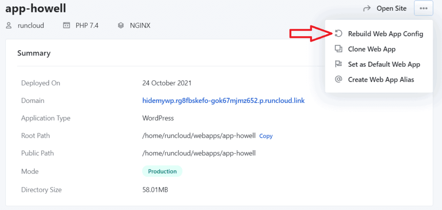Click the Production mode badge

click(x=162, y=171)
